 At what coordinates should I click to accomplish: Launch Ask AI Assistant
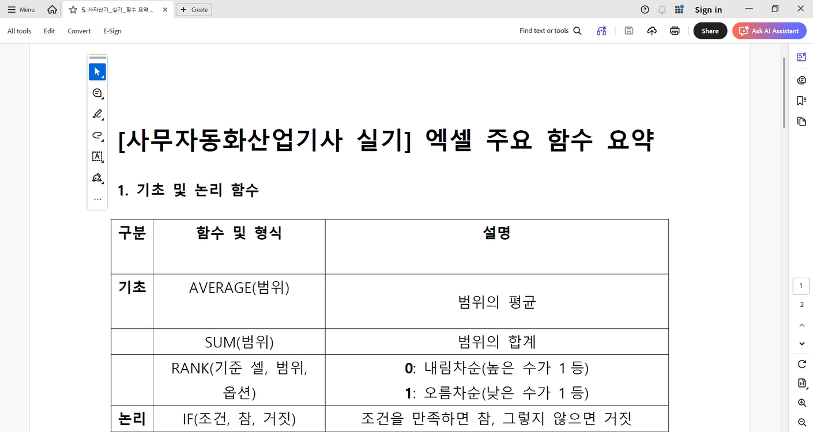(x=769, y=31)
